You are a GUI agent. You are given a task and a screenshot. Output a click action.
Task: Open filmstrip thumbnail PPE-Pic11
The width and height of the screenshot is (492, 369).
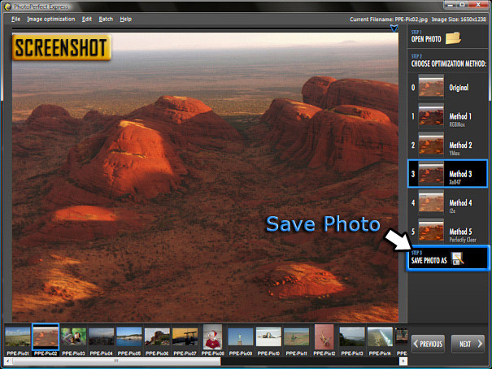coord(296,337)
